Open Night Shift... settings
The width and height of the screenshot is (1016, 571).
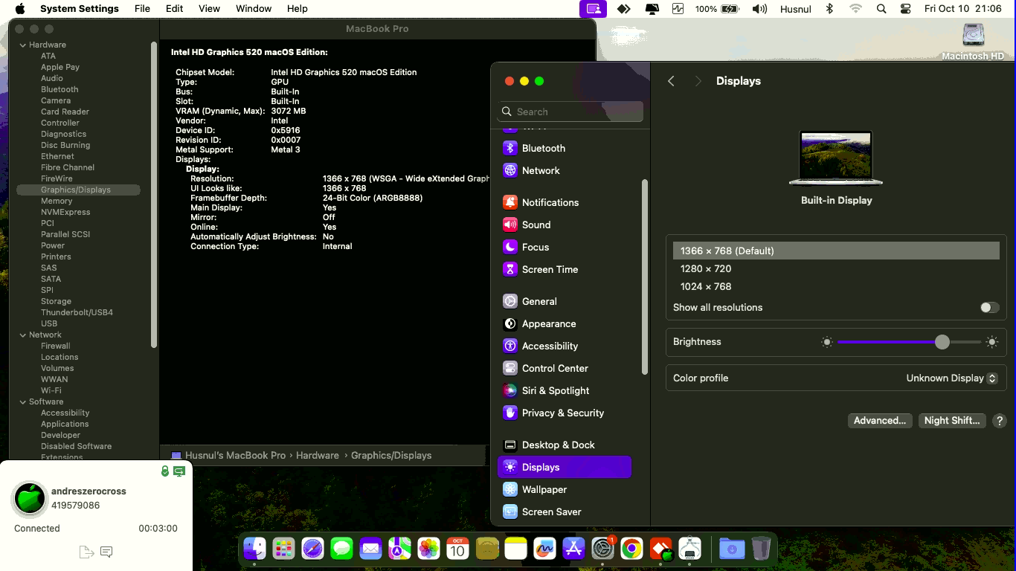(952, 421)
